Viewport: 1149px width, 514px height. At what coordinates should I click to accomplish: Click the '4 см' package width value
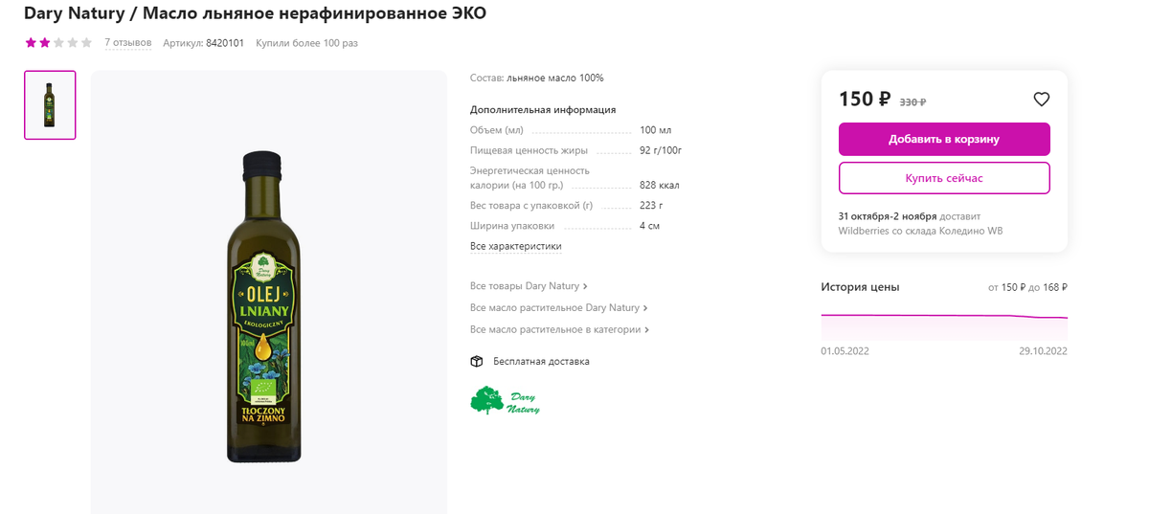(x=649, y=226)
